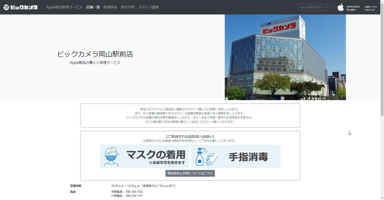384x200 pixels.
Task: Click the Apple logo icon in header
Action: 340,7
